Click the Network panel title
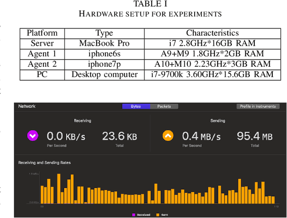 [x=26, y=107]
